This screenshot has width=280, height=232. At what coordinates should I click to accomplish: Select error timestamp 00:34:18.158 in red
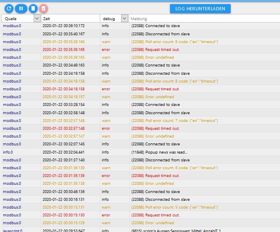[x=64, y=89]
